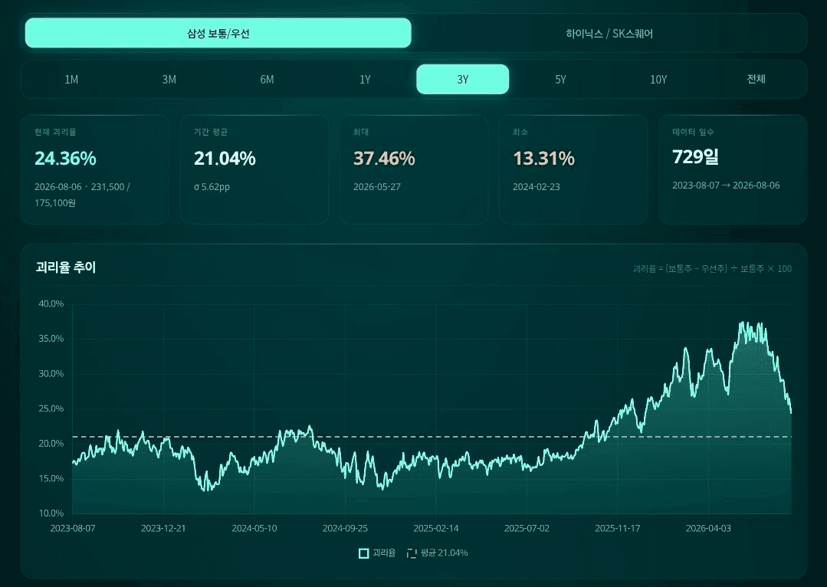827x587 pixels.
Task: Click the 최대 card label
Action: pos(361,132)
